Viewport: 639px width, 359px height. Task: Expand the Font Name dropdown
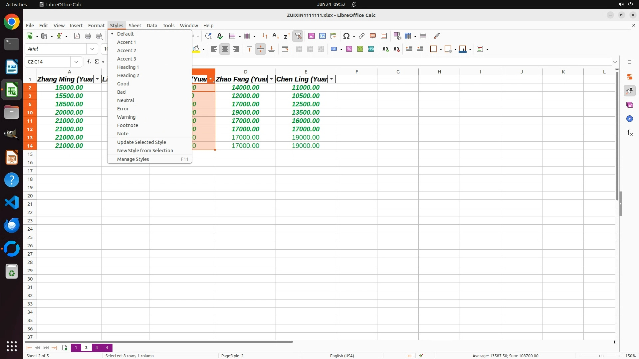click(92, 49)
